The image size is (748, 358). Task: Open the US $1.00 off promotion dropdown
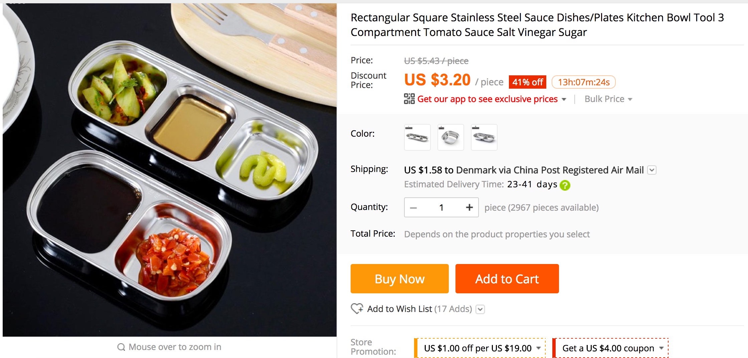point(538,348)
